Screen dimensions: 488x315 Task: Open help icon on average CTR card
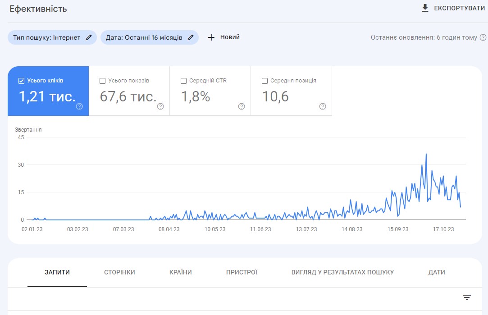pyautogui.click(x=242, y=106)
